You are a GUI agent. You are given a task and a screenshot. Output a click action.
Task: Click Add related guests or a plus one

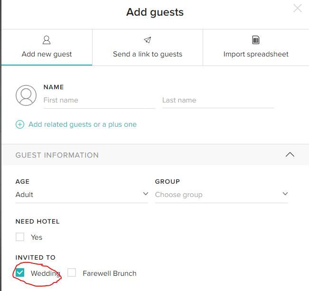click(x=83, y=124)
